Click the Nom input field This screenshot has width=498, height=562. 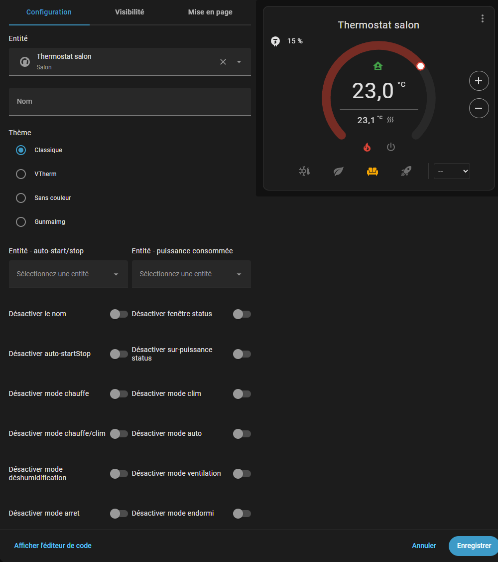point(129,101)
